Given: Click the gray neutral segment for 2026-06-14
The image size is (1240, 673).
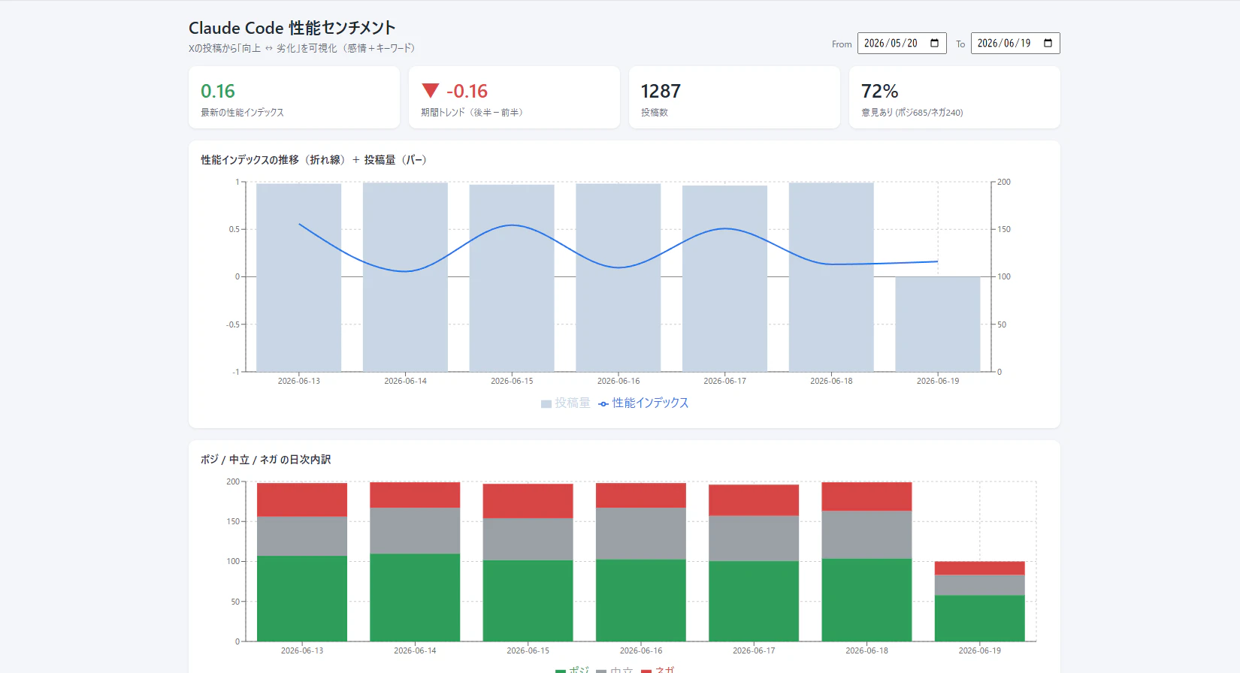Looking at the screenshot, I should (x=415, y=531).
